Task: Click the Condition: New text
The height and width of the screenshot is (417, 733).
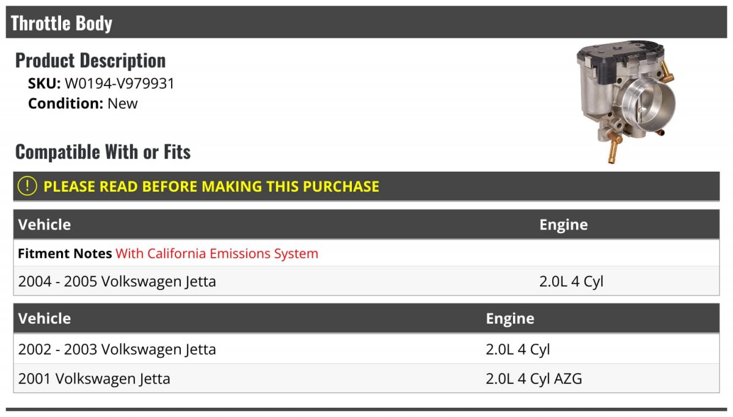Action: point(82,103)
